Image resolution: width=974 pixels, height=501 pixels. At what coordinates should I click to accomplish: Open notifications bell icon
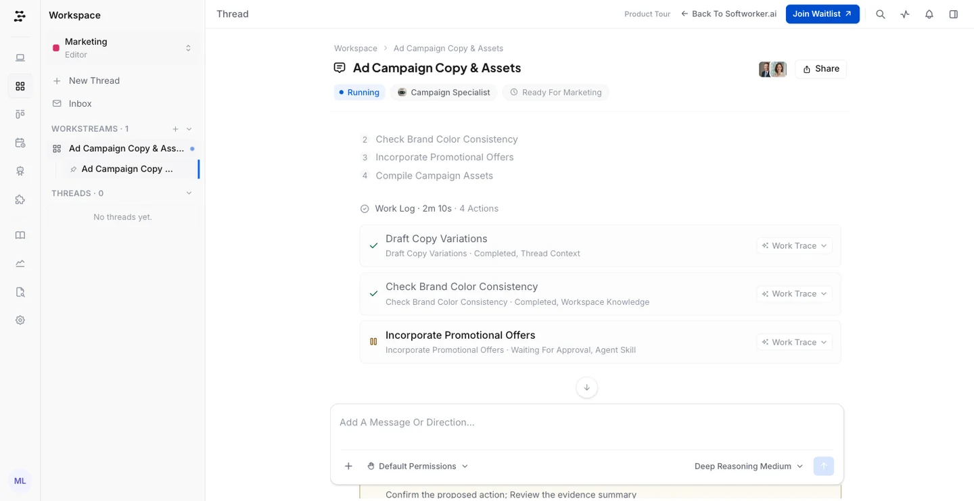tap(929, 14)
